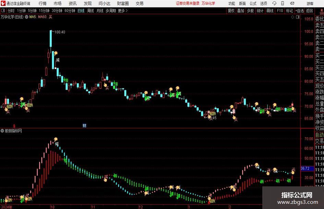This screenshot has width=324, height=209.
Task: Open the 选项 menu
Action: (263, 3)
